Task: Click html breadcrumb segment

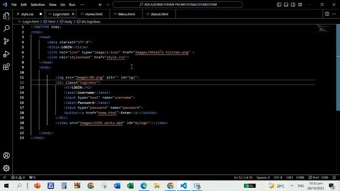Action: click(52, 22)
